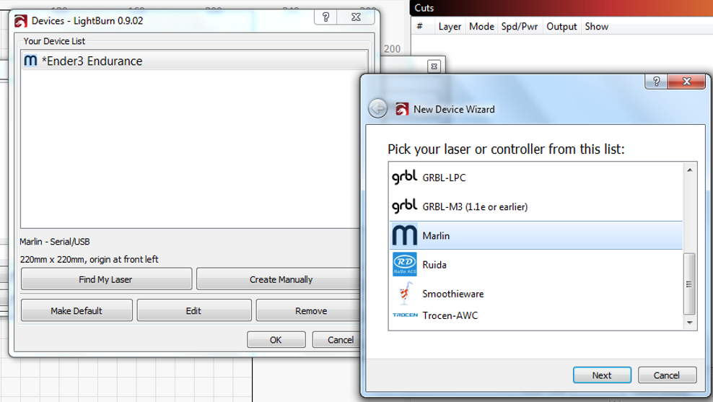The image size is (713, 402).
Task: Click the Output column header in Cuts
Action: 561,27
